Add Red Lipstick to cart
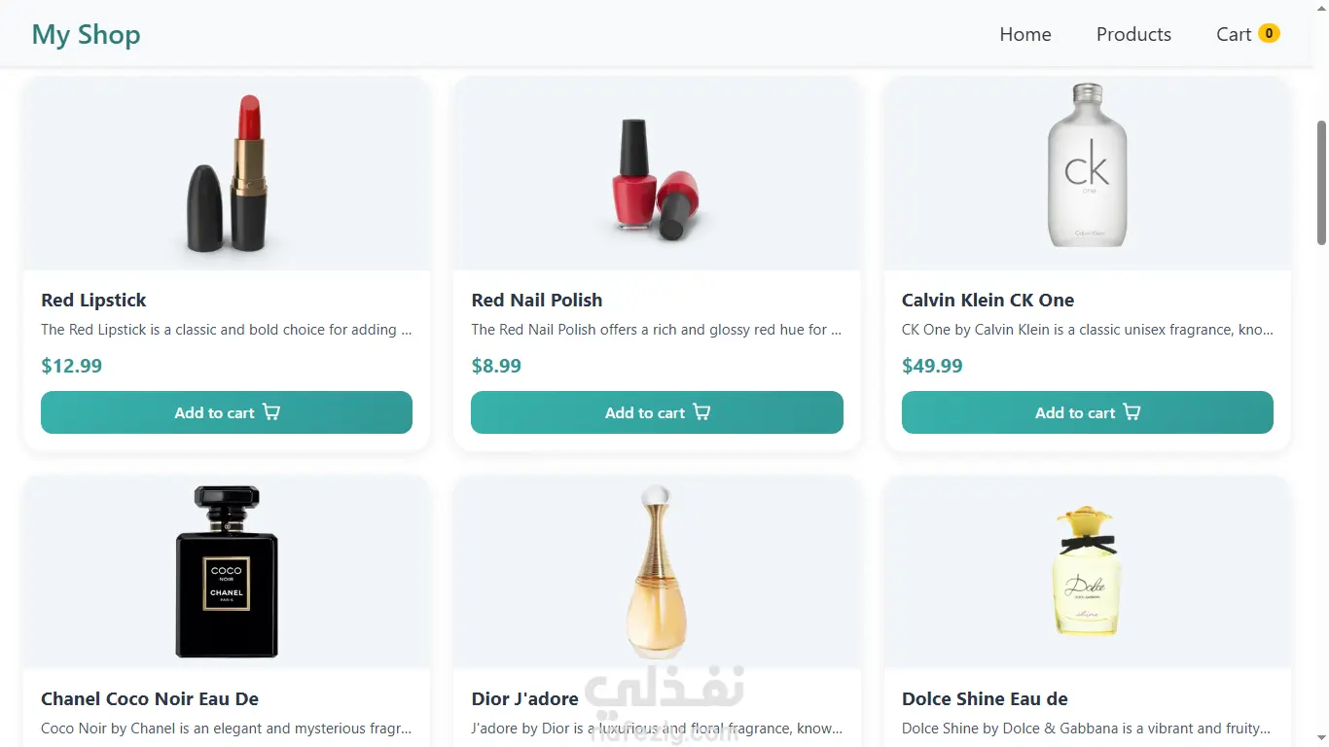 tap(214, 412)
